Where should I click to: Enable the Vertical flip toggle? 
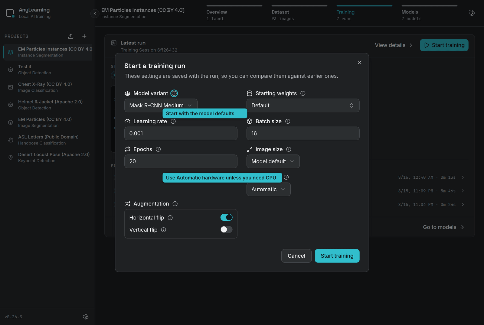[226, 229]
